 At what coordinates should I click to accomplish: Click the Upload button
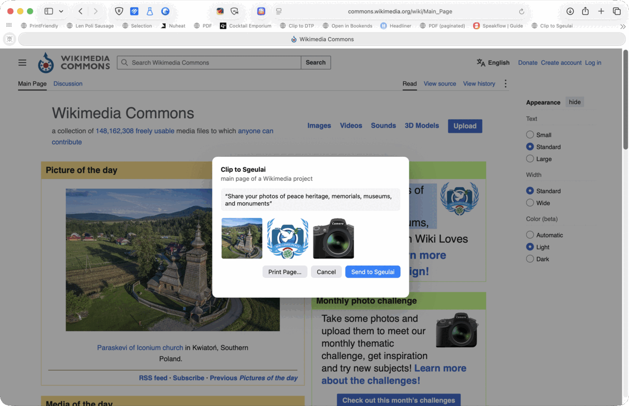pyautogui.click(x=465, y=126)
